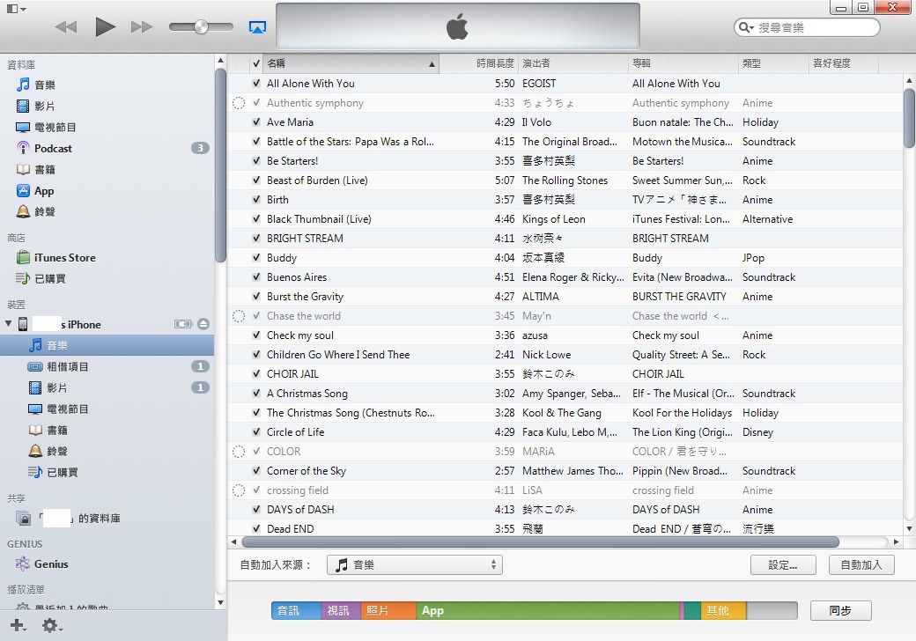Open the shared library 的資料庫
Screen dimensions: 916x641
coord(69,519)
